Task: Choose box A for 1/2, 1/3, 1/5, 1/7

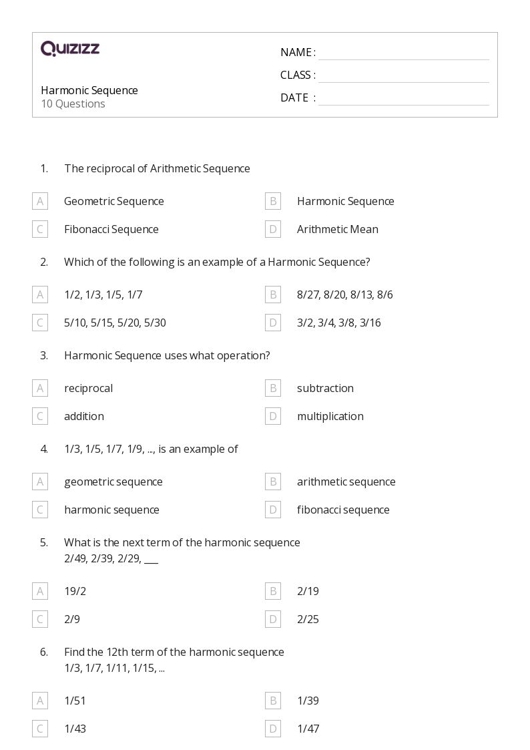Action: 40,295
